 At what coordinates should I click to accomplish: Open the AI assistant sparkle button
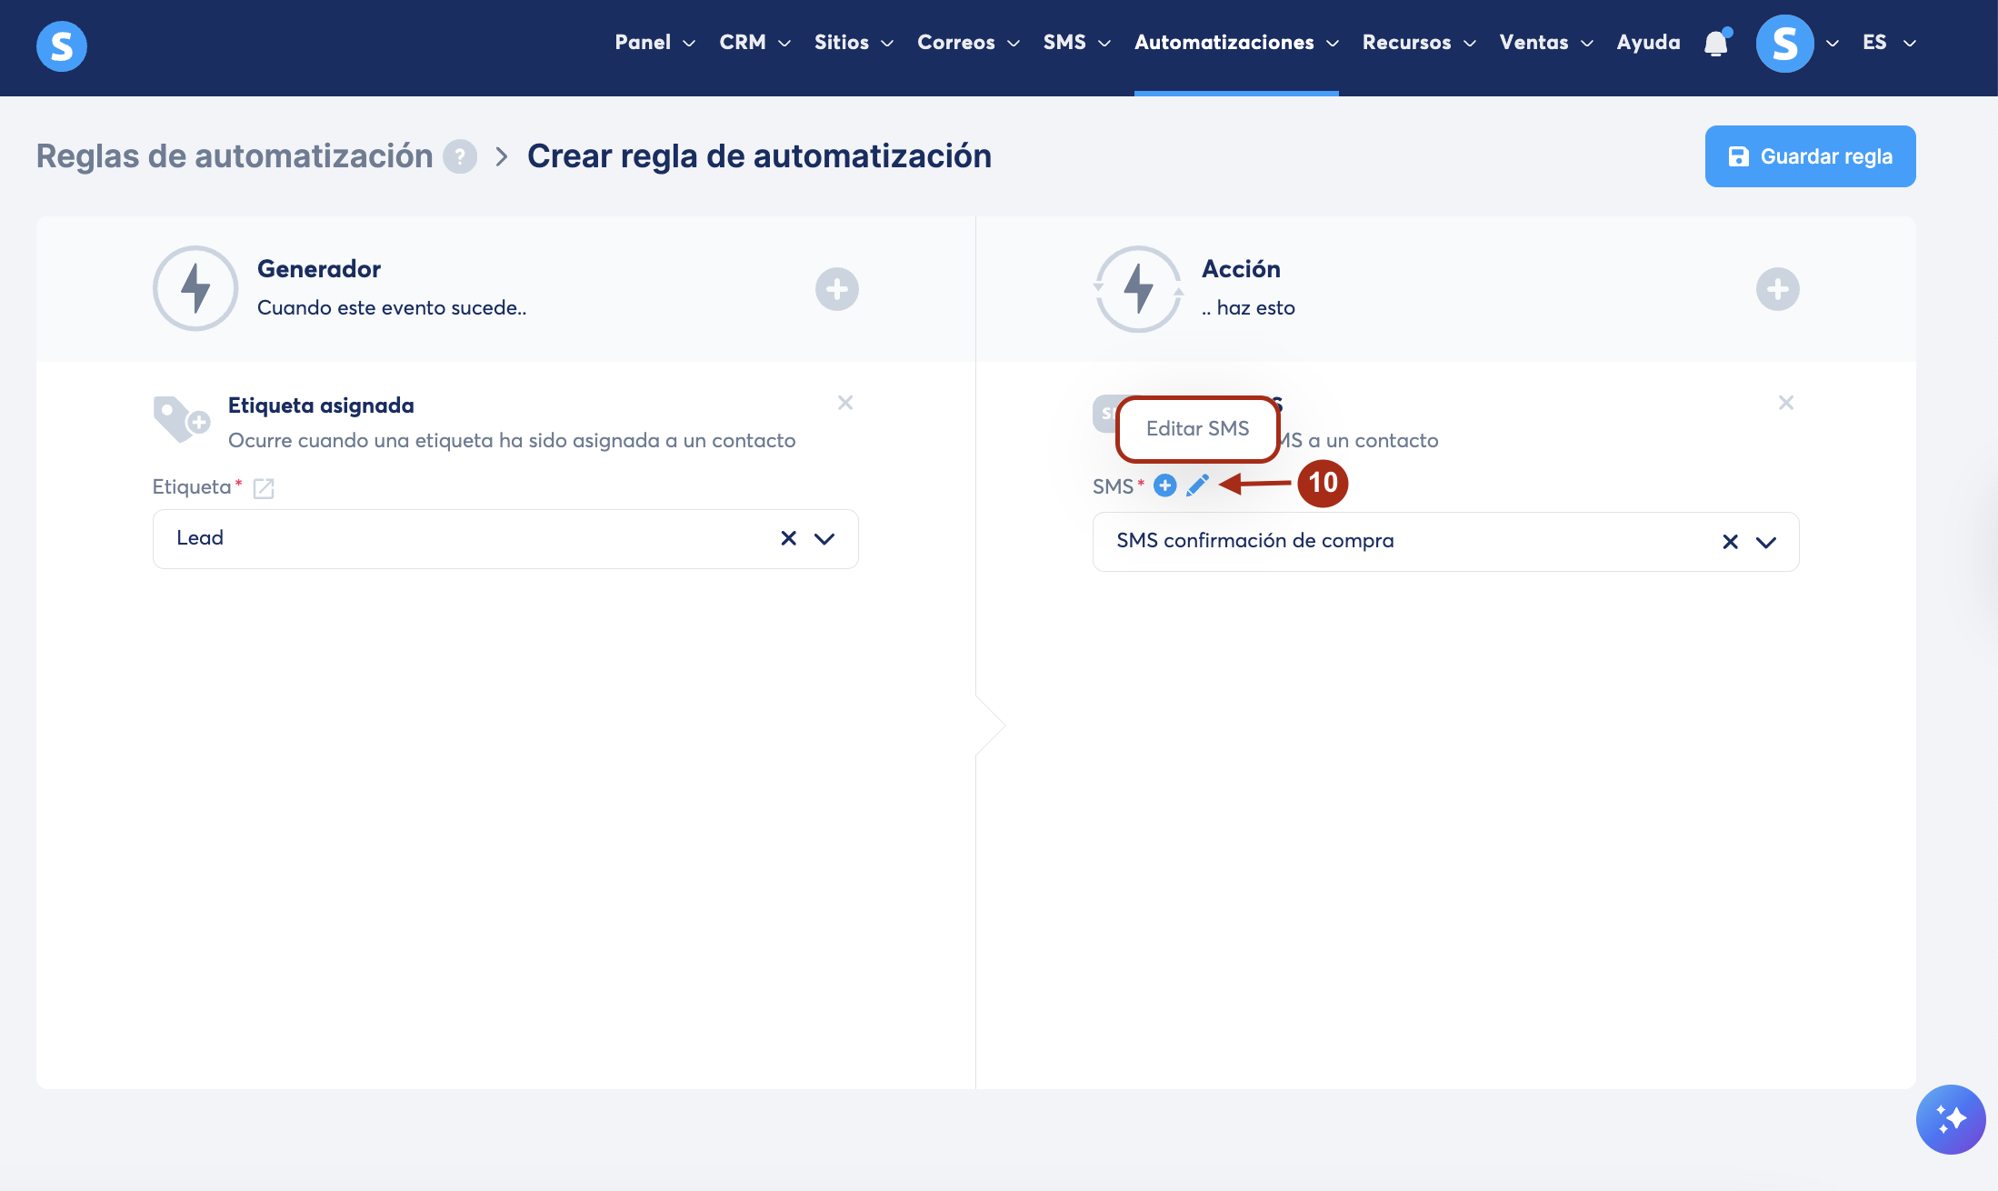coord(1950,1119)
